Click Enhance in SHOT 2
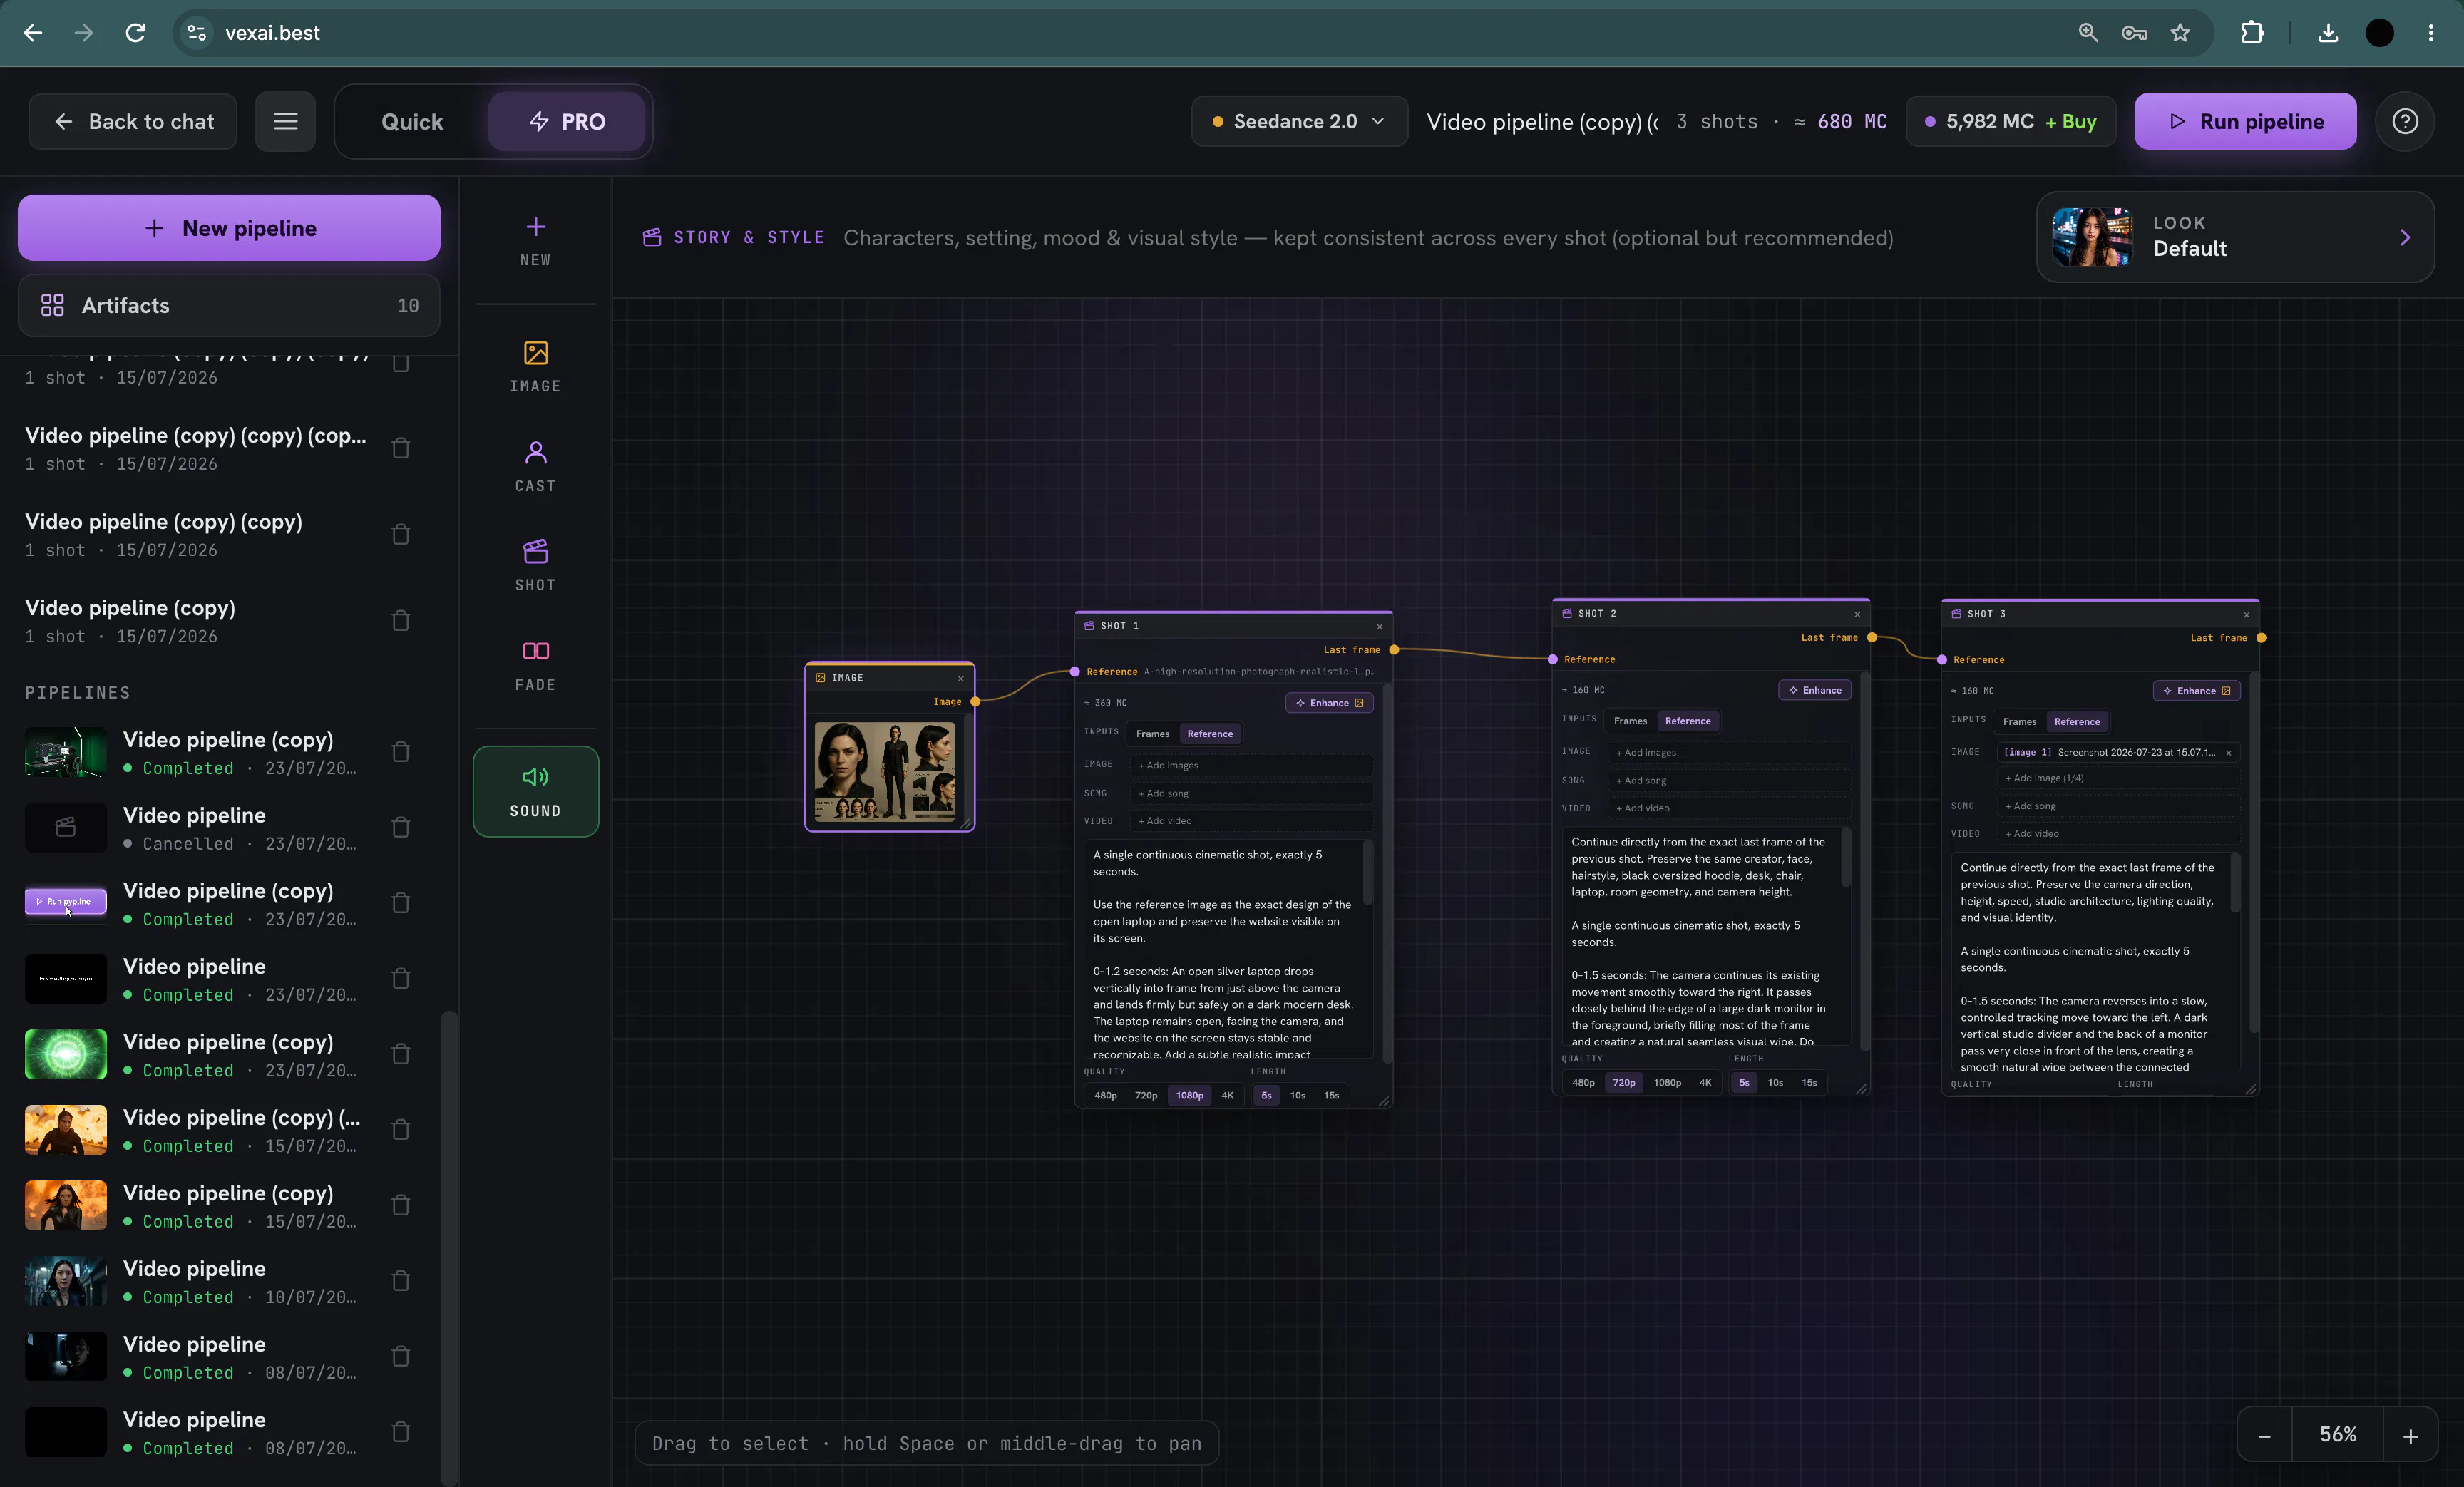 [1815, 690]
